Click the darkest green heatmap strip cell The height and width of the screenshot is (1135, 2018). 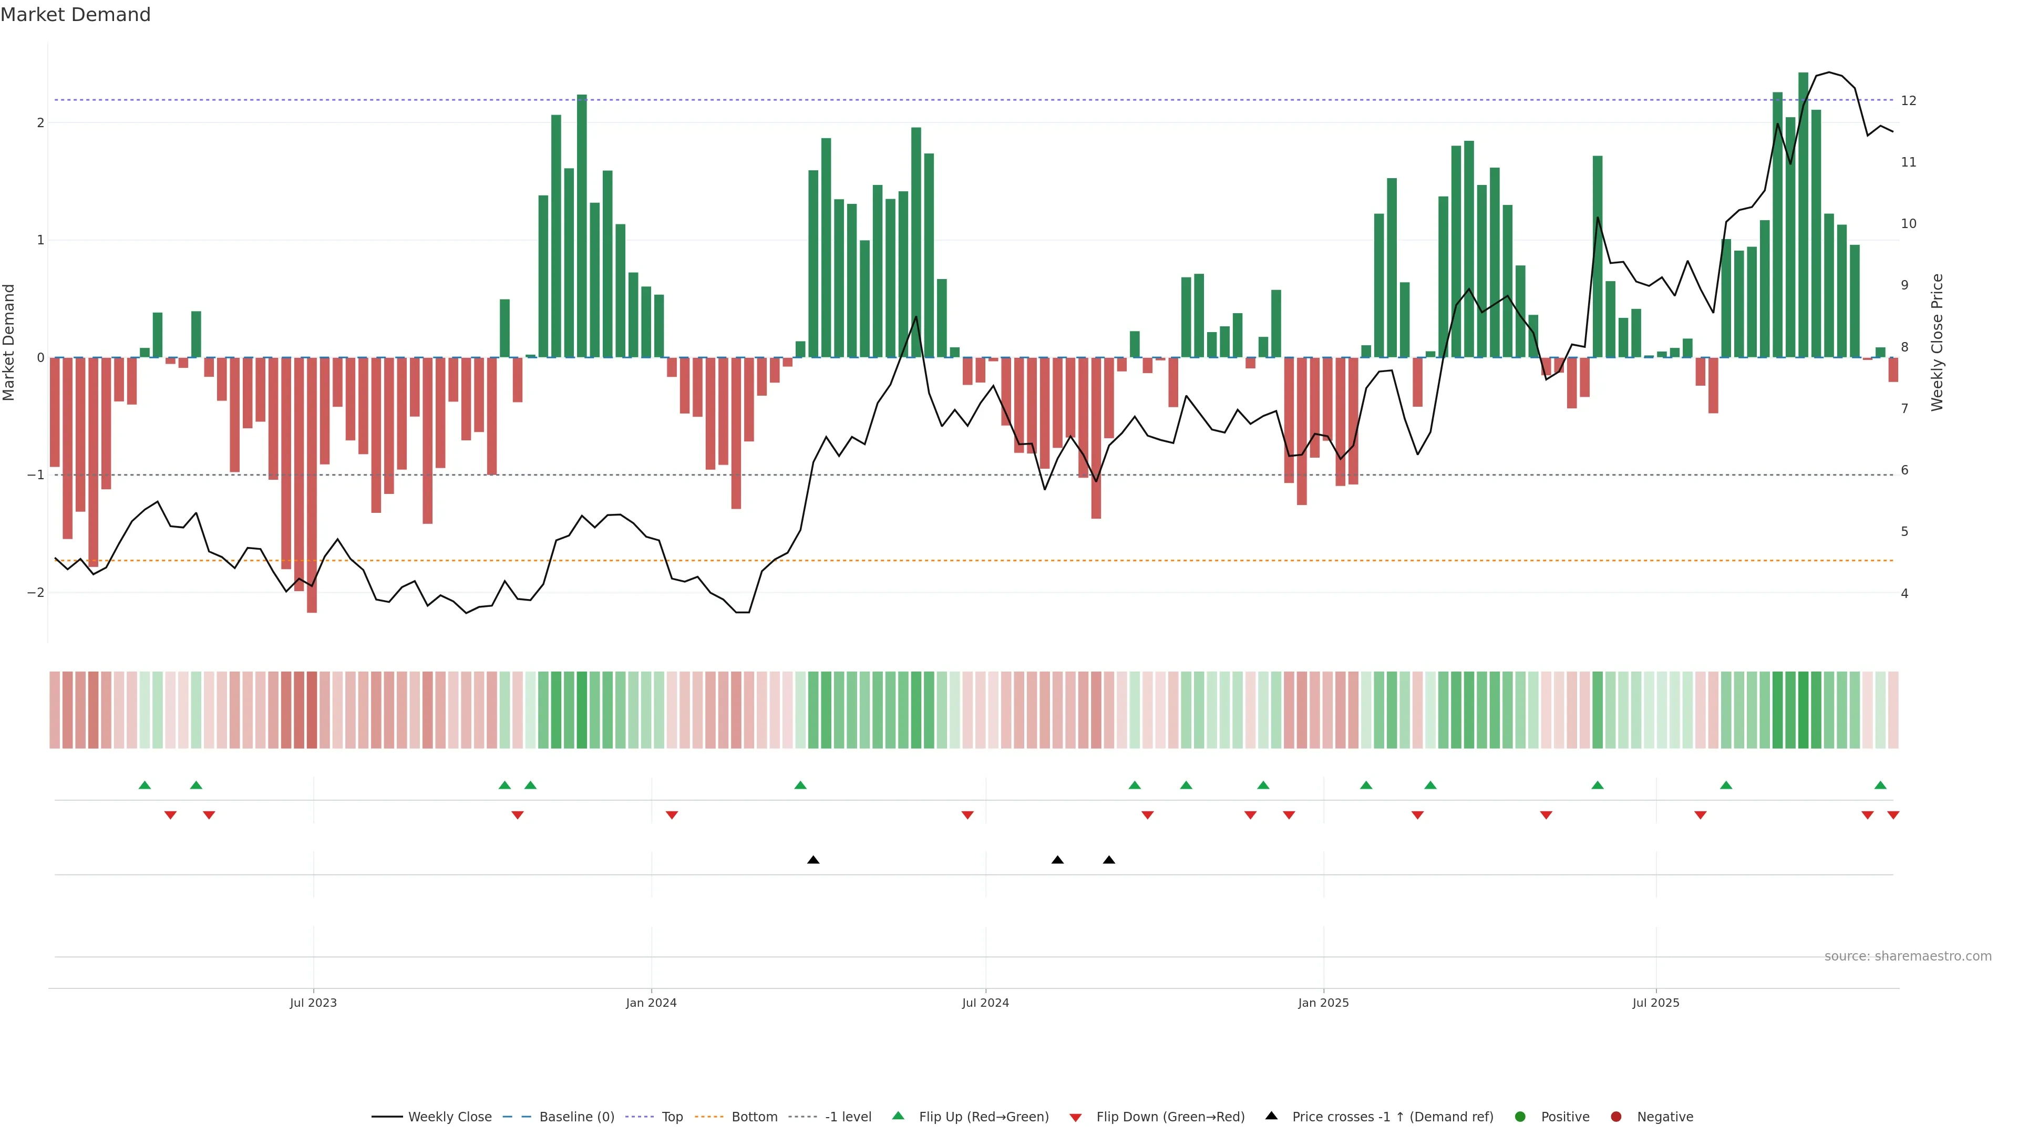coord(1804,710)
